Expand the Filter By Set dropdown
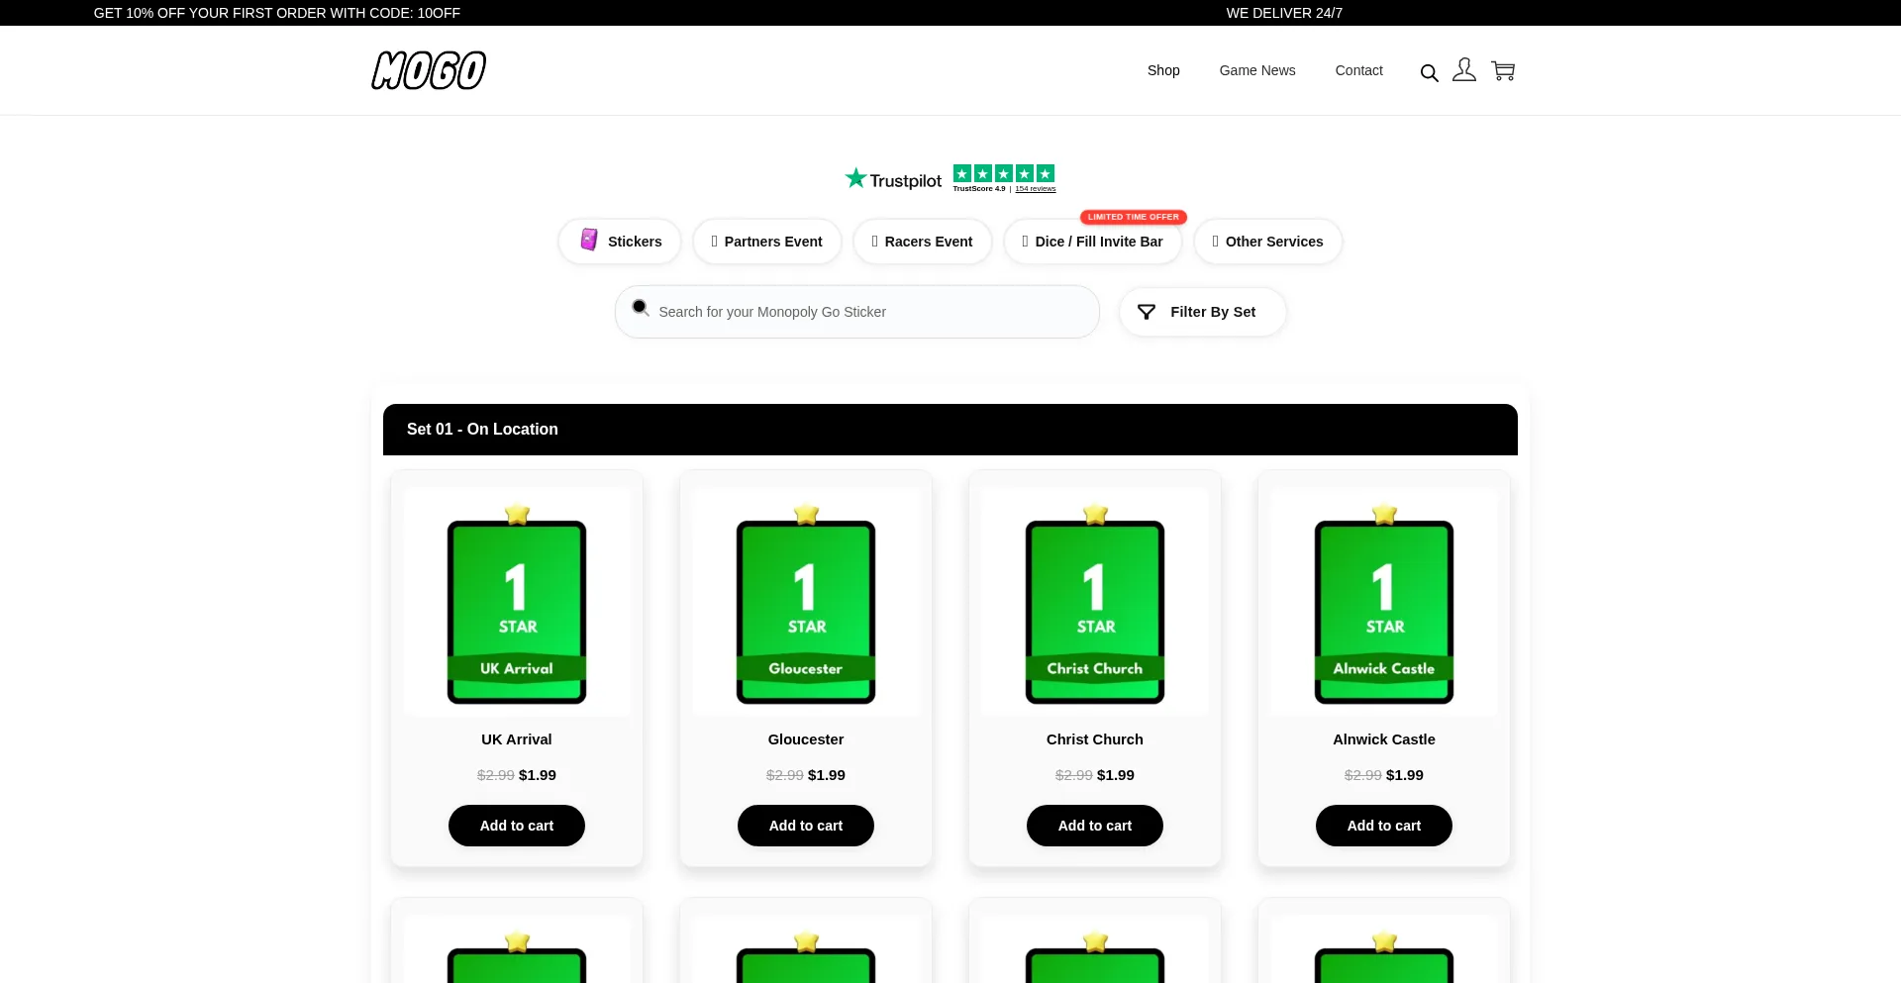The width and height of the screenshot is (1901, 983). [1203, 313]
